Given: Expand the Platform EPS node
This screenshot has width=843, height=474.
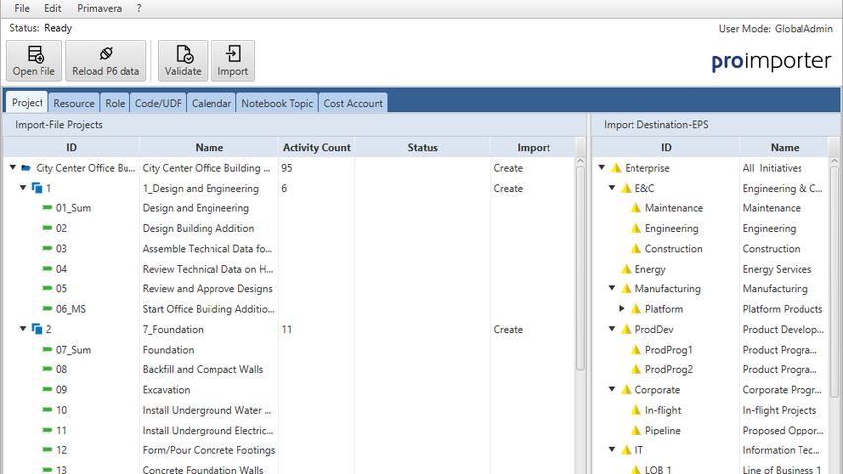Looking at the screenshot, I should pyautogui.click(x=622, y=309).
